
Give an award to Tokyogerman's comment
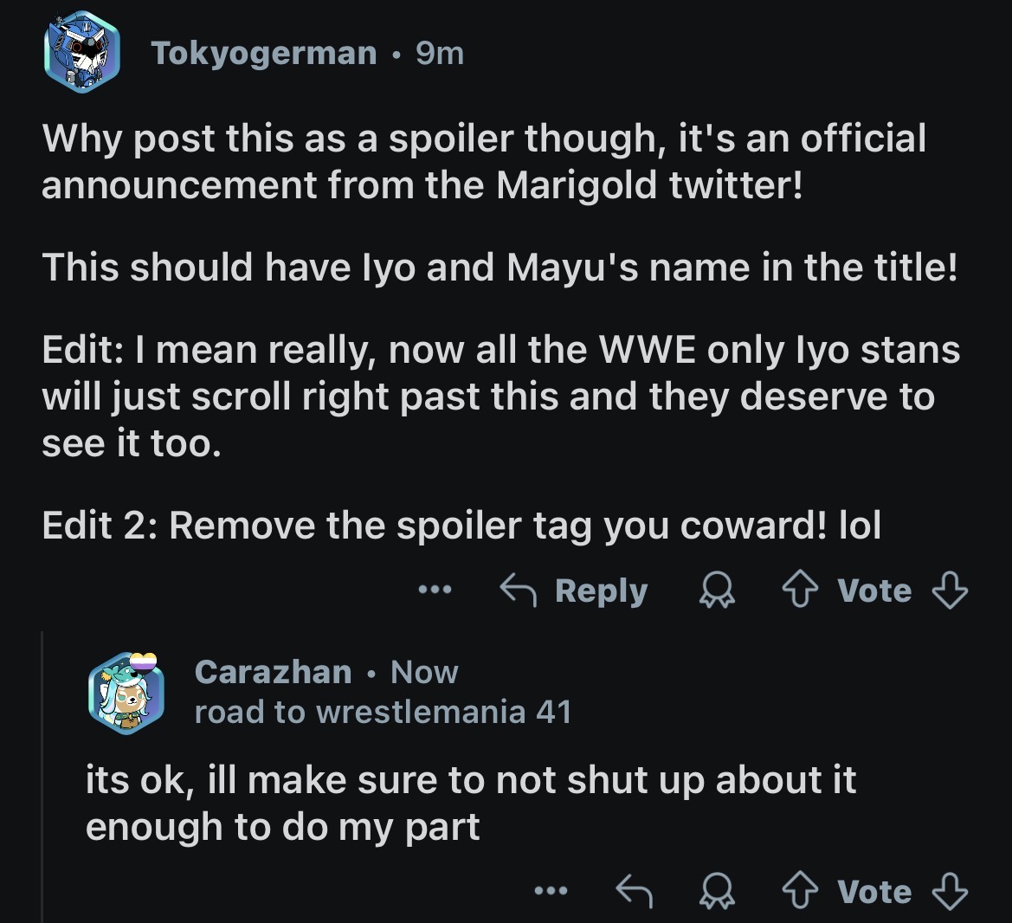tap(717, 591)
